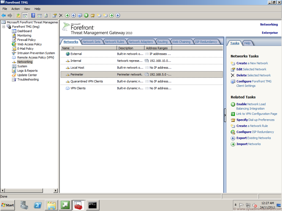Collapse the Tasks pane with the side handle
Image resolution: width=282 pixels, height=211 pixels.
click(x=225, y=115)
